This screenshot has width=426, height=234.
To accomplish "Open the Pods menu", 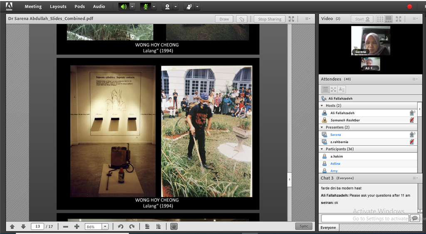I will [x=79, y=7].
